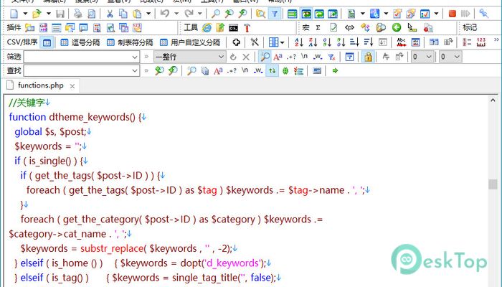Toggle normal mode button beside CSV/排序 label
The height and width of the screenshot is (287, 502).
click(x=47, y=42)
